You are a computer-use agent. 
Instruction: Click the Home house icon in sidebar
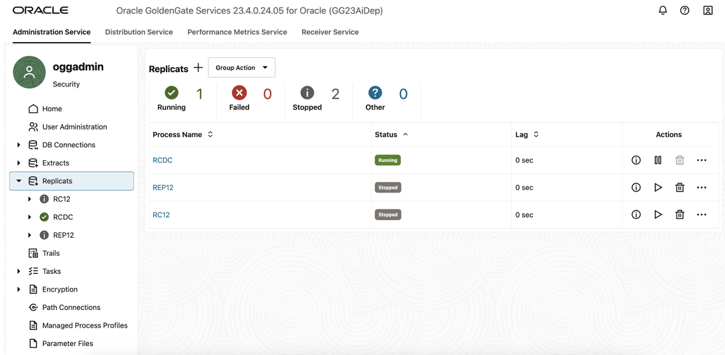coord(33,109)
